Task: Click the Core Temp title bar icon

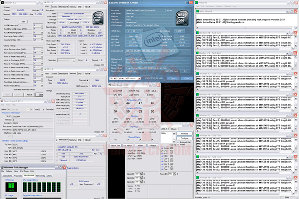Action: tap(2, 101)
